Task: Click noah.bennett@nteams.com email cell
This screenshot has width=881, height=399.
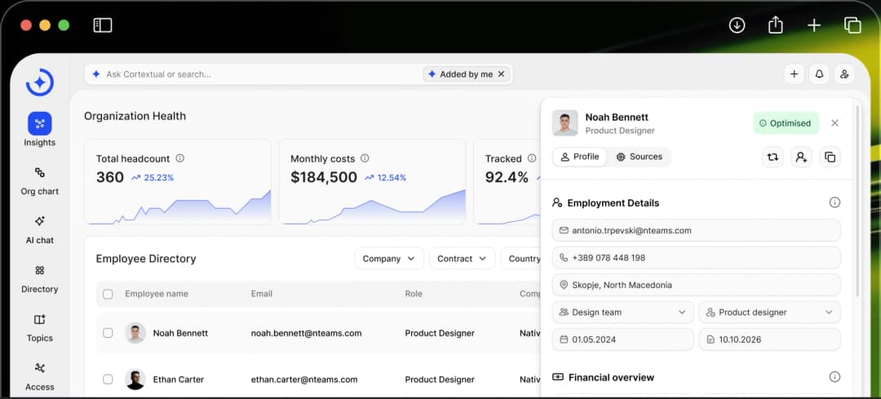Action: click(306, 333)
